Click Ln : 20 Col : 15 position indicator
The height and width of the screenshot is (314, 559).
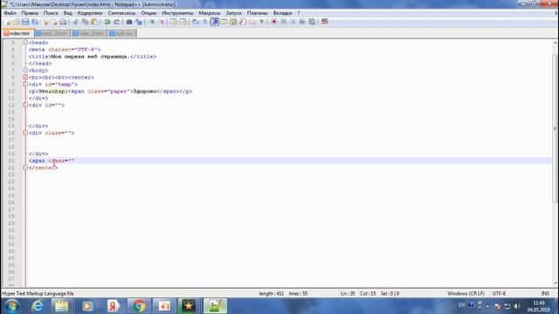click(x=358, y=294)
